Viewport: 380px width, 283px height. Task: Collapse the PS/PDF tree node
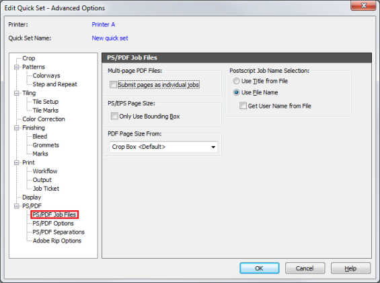coord(17,206)
